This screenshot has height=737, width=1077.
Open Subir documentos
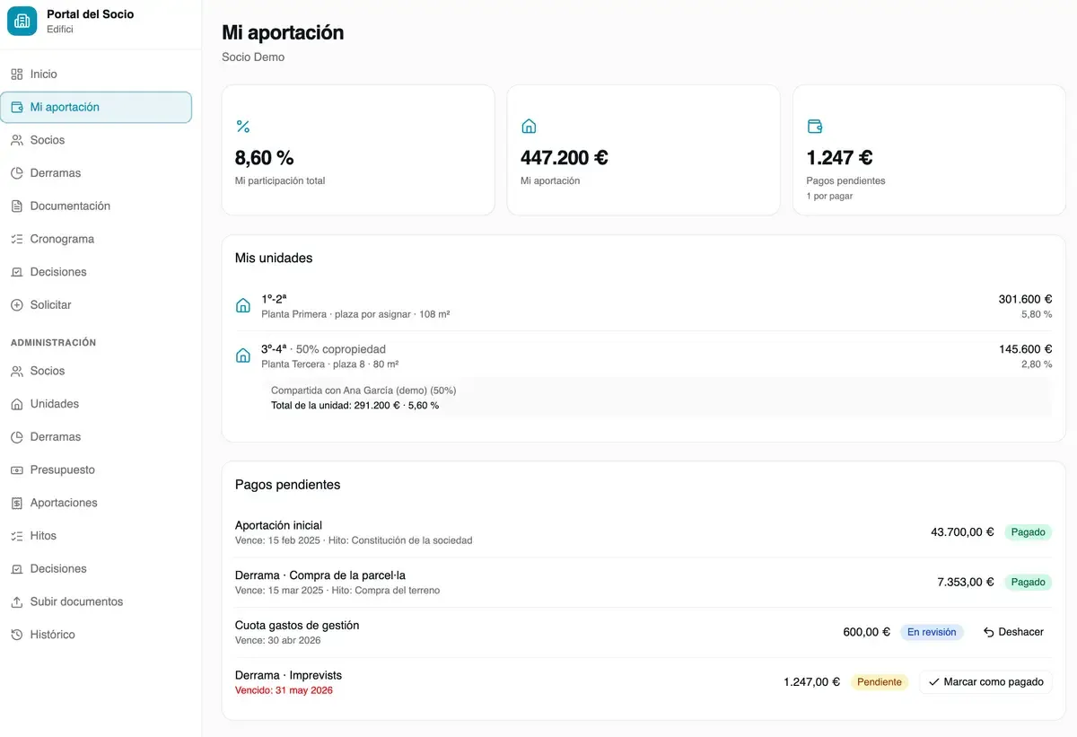pyautogui.click(x=96, y=602)
